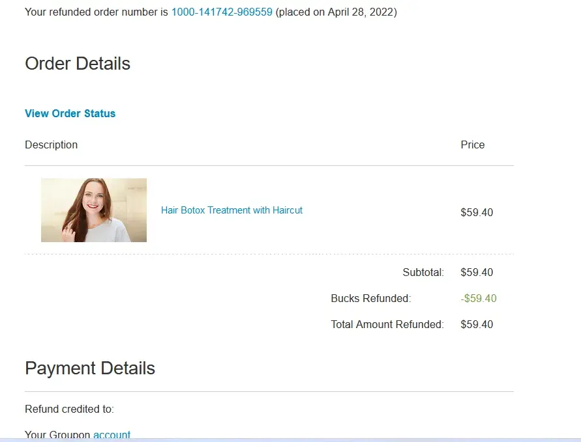Click the Order Details heading

click(78, 64)
